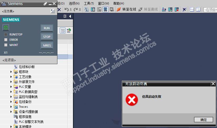Click the PLCSIM power button
217x128 pixels.
point(6,28)
